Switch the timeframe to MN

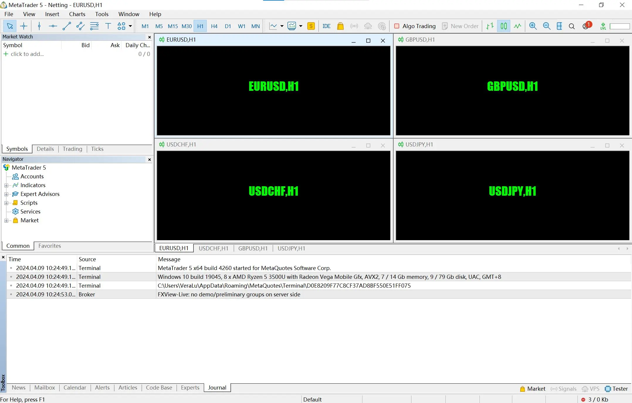tap(255, 26)
